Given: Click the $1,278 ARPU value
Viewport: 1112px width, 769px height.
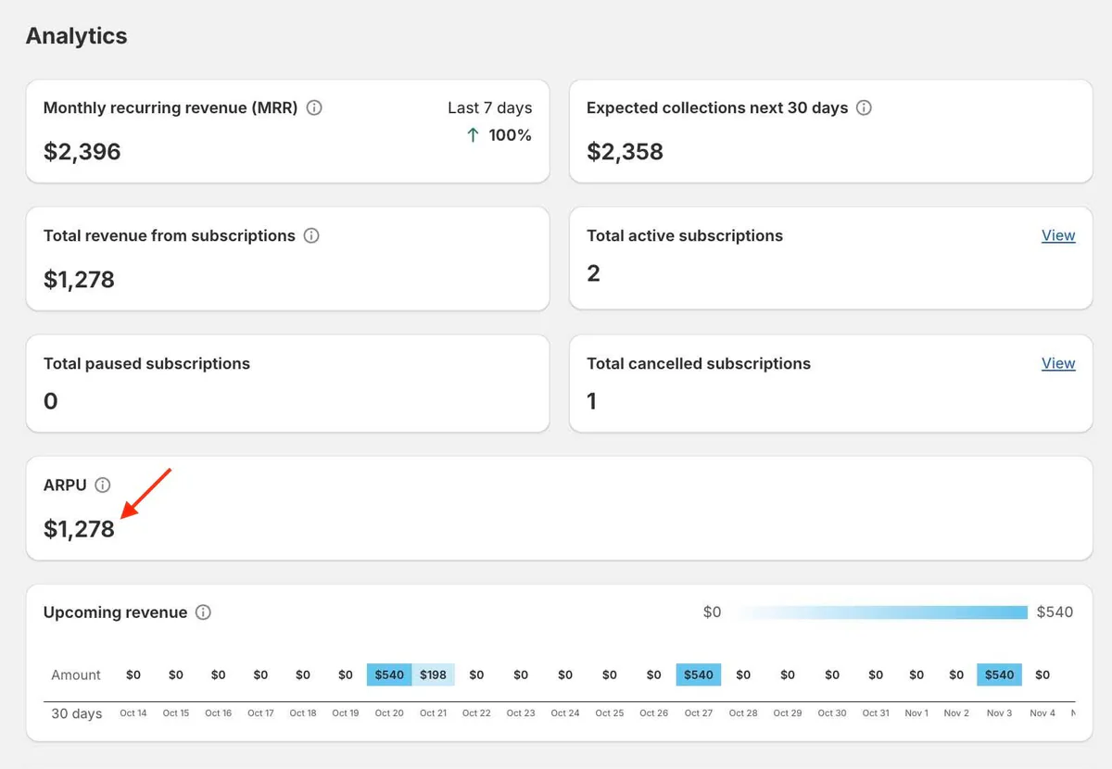Looking at the screenshot, I should click(79, 529).
